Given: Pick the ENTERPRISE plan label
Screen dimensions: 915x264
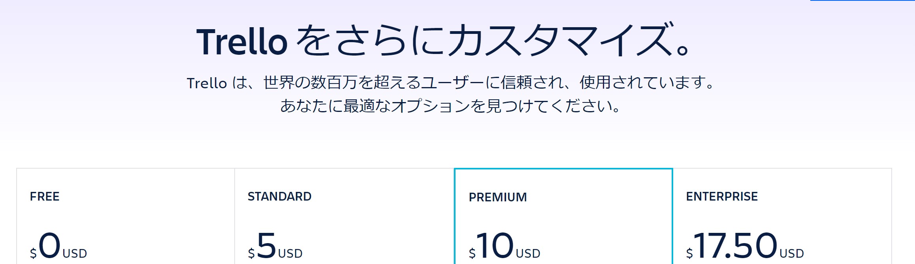Looking at the screenshot, I should [x=722, y=196].
